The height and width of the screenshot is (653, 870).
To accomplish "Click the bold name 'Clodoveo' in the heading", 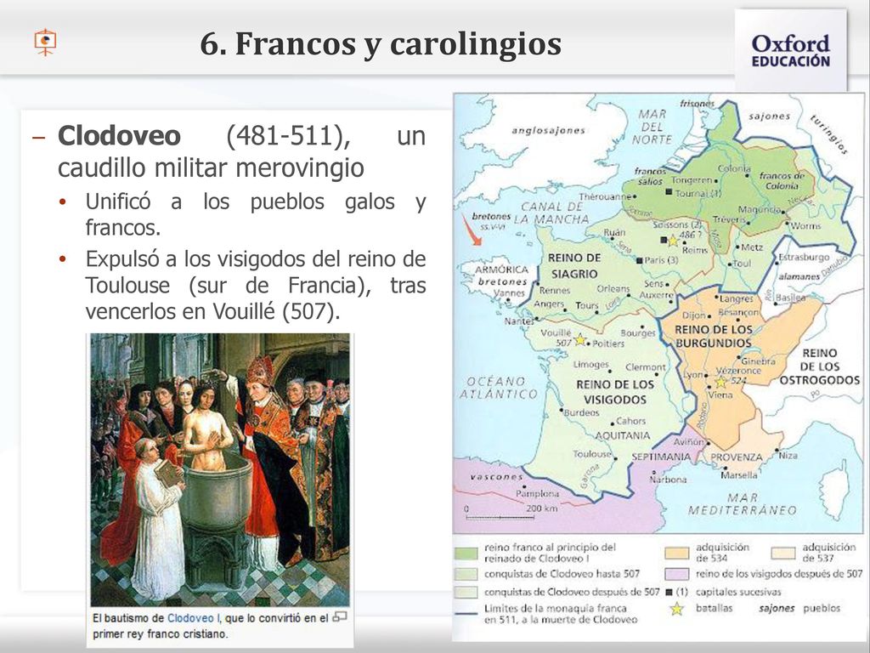I will point(119,135).
